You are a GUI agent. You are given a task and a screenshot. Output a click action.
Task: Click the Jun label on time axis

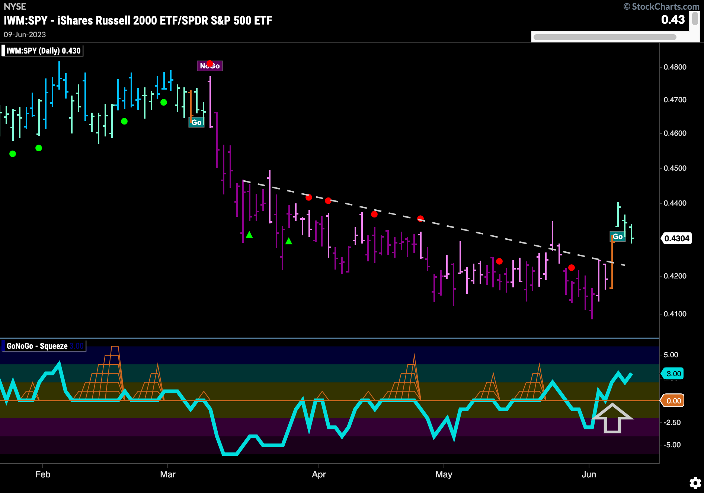[x=589, y=474]
